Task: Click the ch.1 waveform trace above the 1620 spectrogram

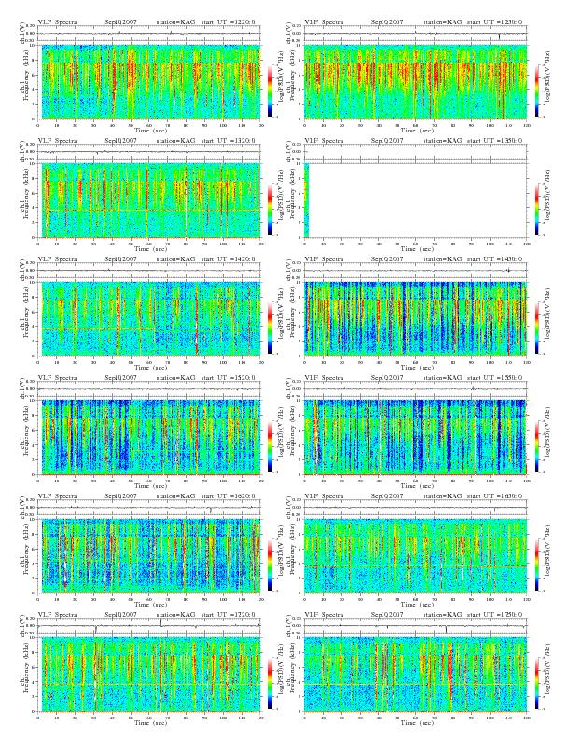Action: click(x=149, y=508)
